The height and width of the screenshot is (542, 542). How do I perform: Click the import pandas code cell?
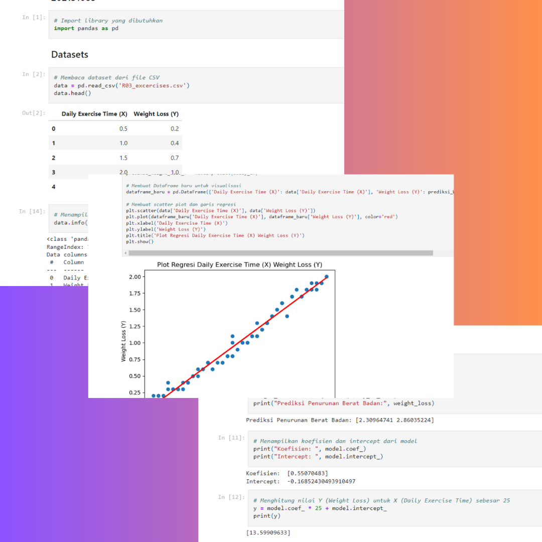pos(196,25)
